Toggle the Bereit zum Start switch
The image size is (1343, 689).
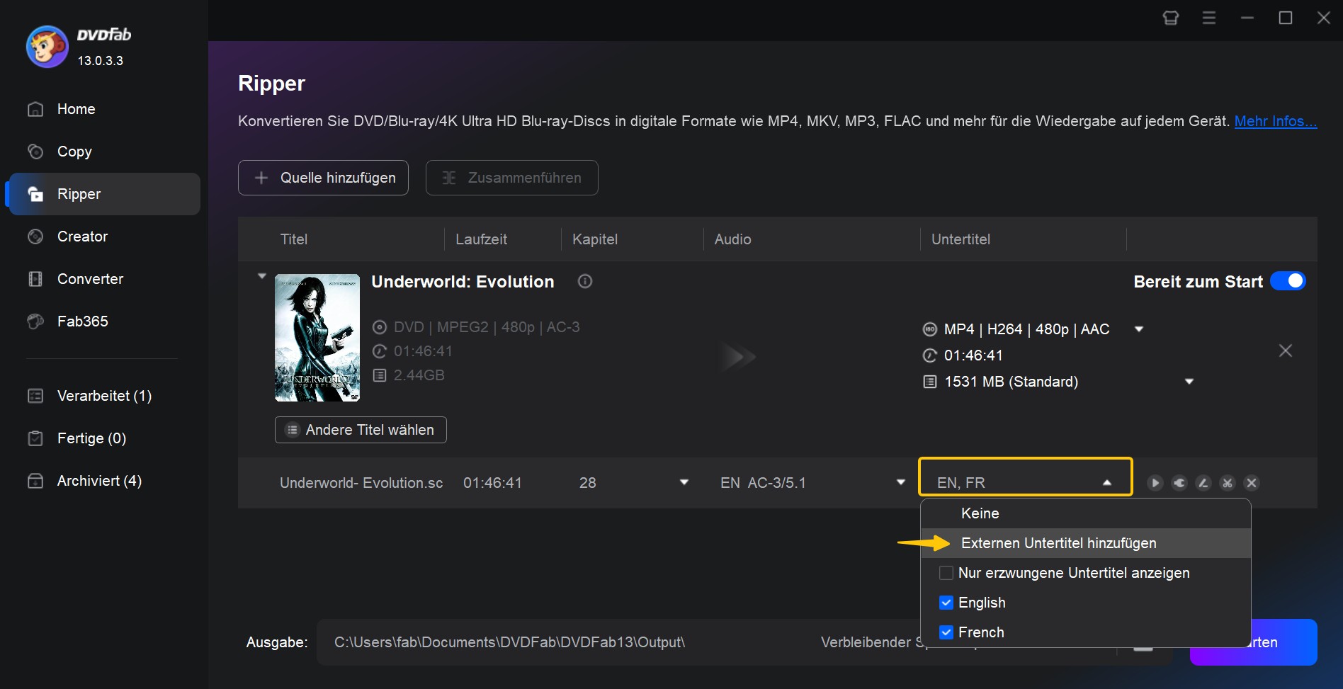click(x=1288, y=281)
